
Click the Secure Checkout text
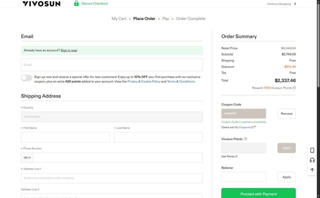pyautogui.click(x=94, y=3)
